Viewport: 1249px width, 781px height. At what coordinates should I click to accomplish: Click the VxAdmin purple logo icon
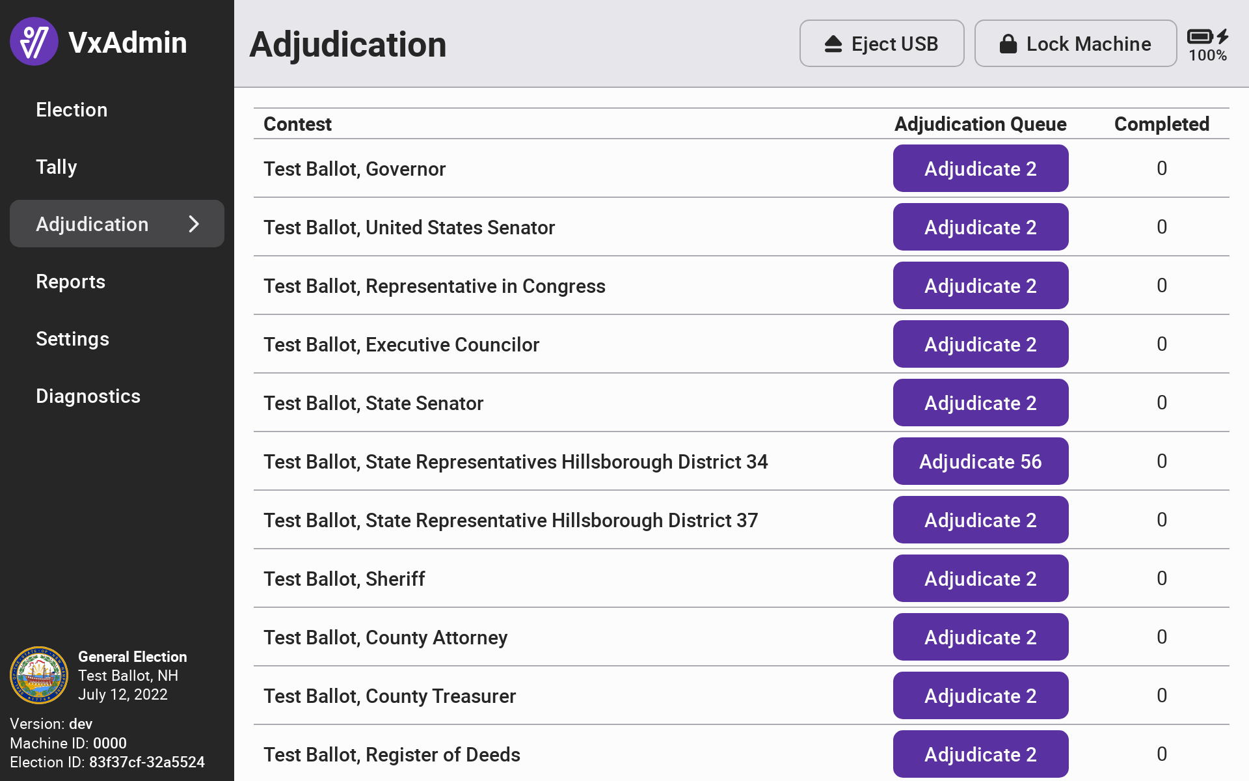[x=34, y=42]
